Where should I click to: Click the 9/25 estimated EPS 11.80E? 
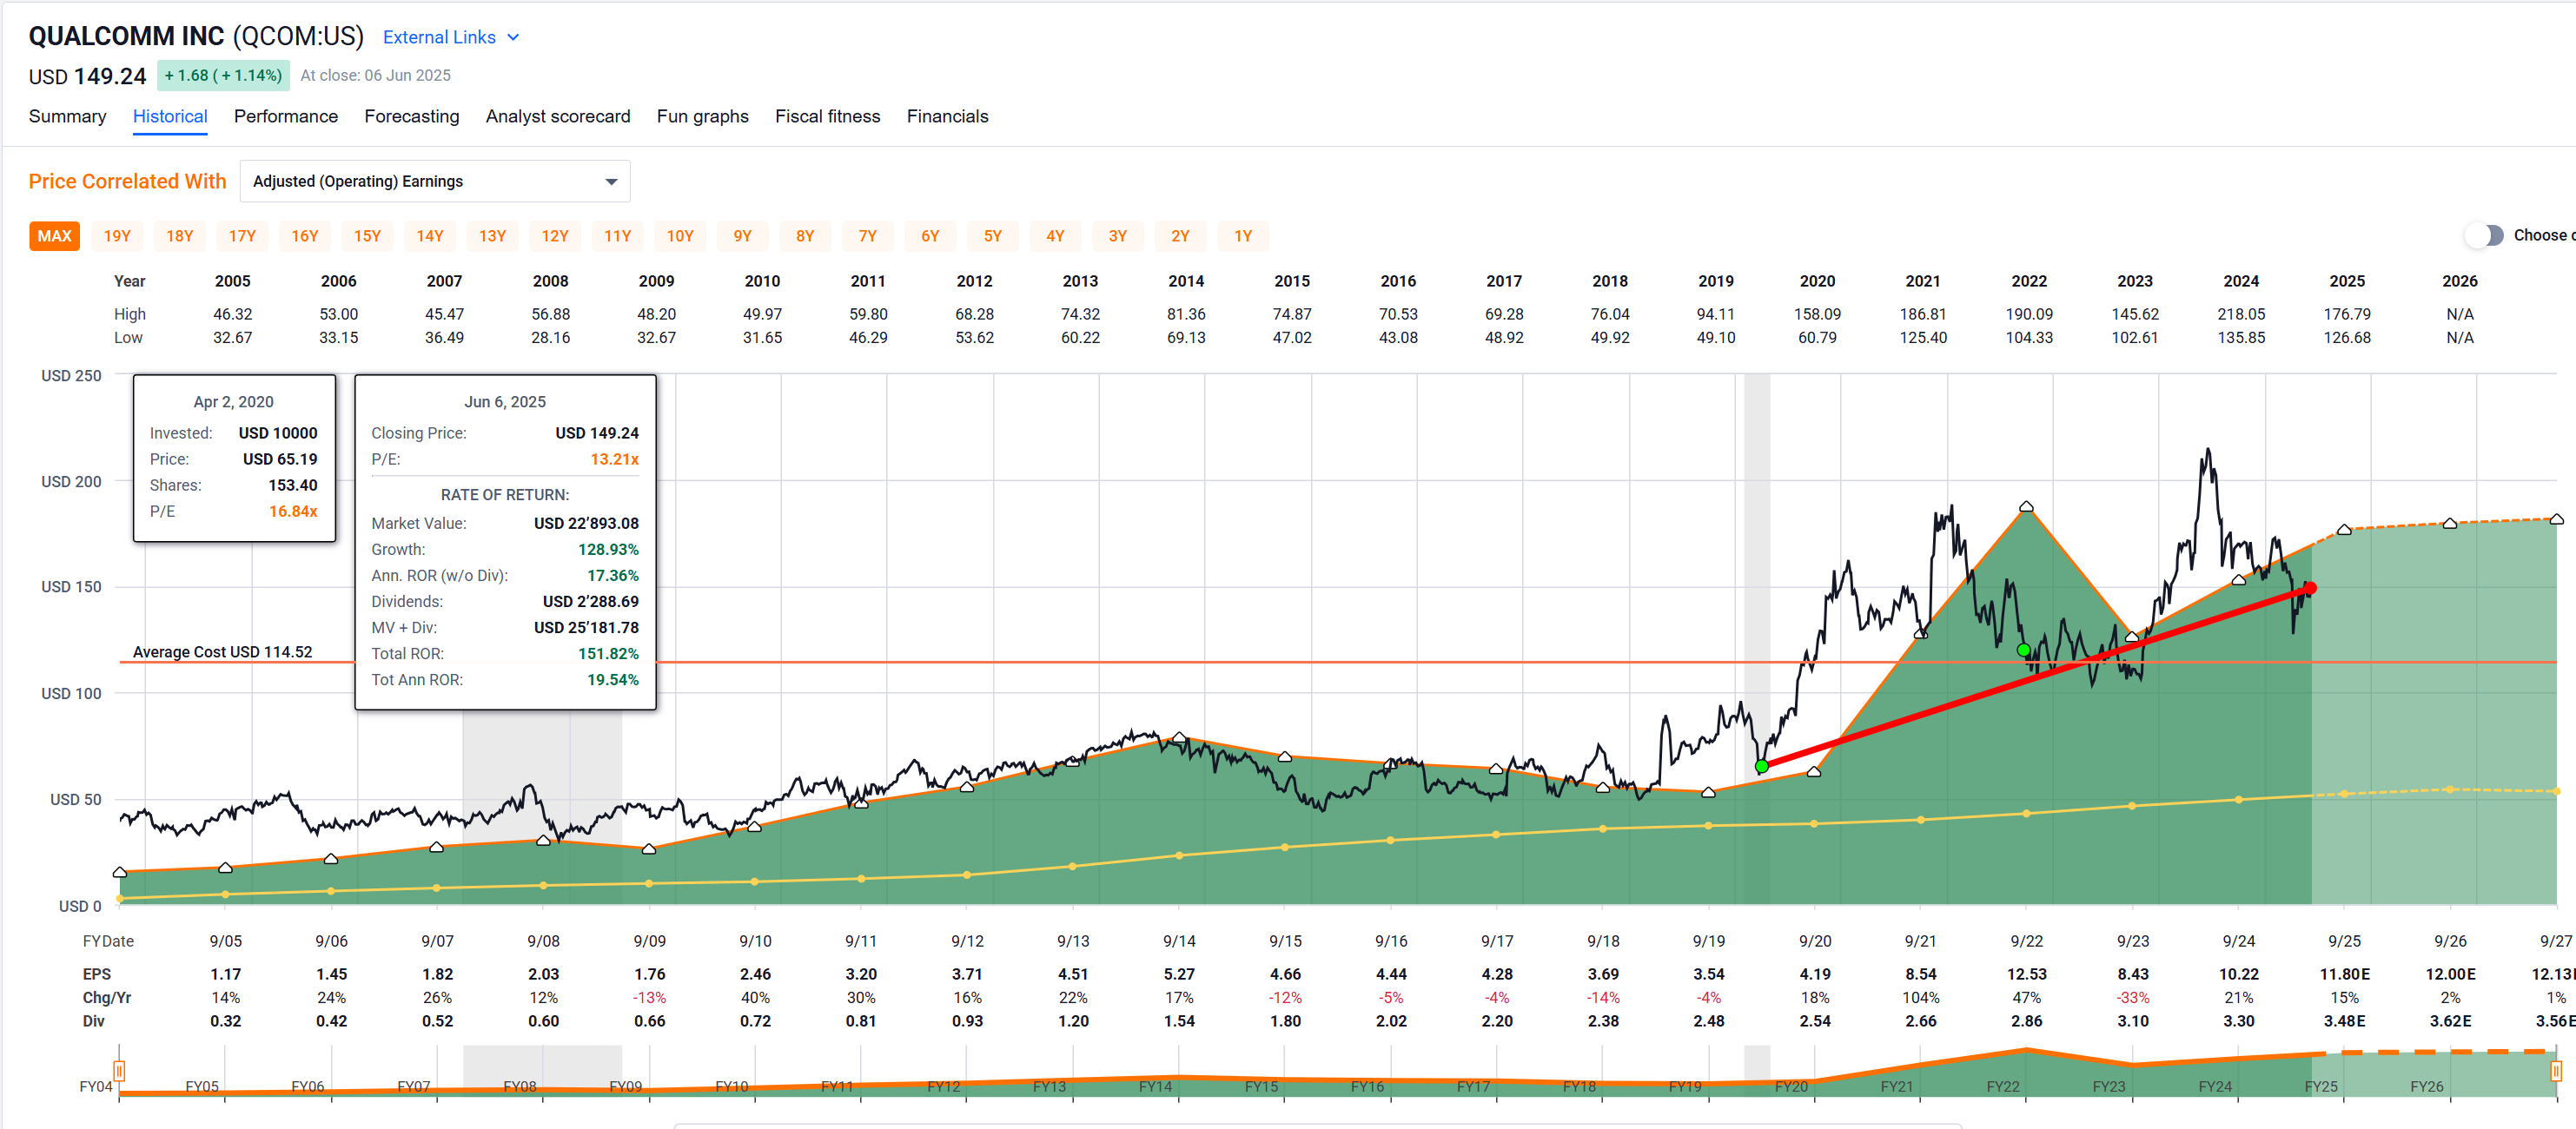[x=2344, y=974]
